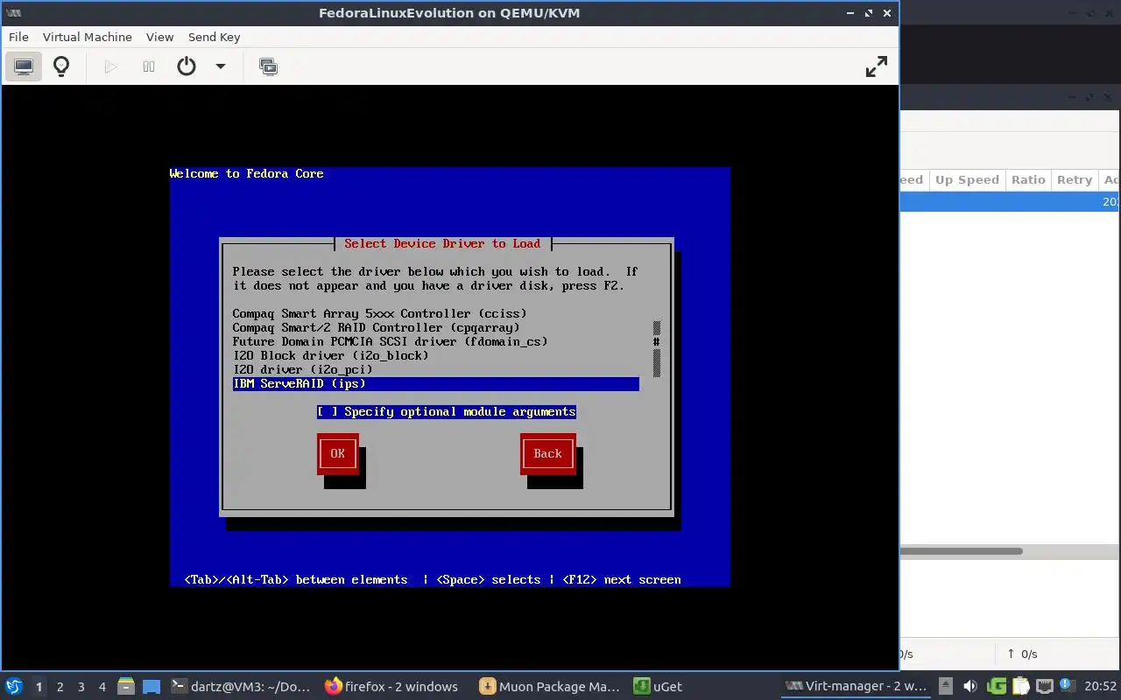
Task: Switch to workspace 3
Action: tap(81, 687)
